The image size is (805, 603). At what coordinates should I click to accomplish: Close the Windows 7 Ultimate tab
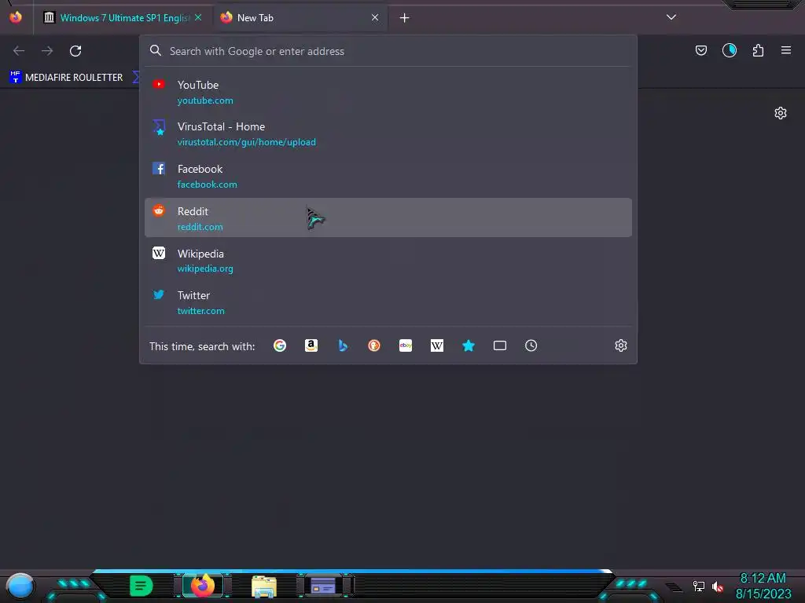pyautogui.click(x=198, y=17)
